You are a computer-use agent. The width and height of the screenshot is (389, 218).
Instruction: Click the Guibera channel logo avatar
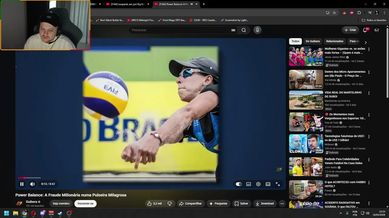point(19,203)
